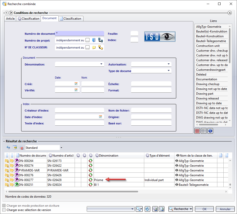This screenshot has width=237, height=214.
Task: Click the Numéro de document input field
Action: (x=79, y=33)
